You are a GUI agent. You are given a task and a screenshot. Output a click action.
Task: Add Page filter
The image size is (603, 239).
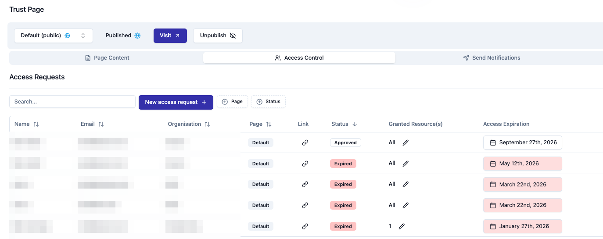[232, 102]
